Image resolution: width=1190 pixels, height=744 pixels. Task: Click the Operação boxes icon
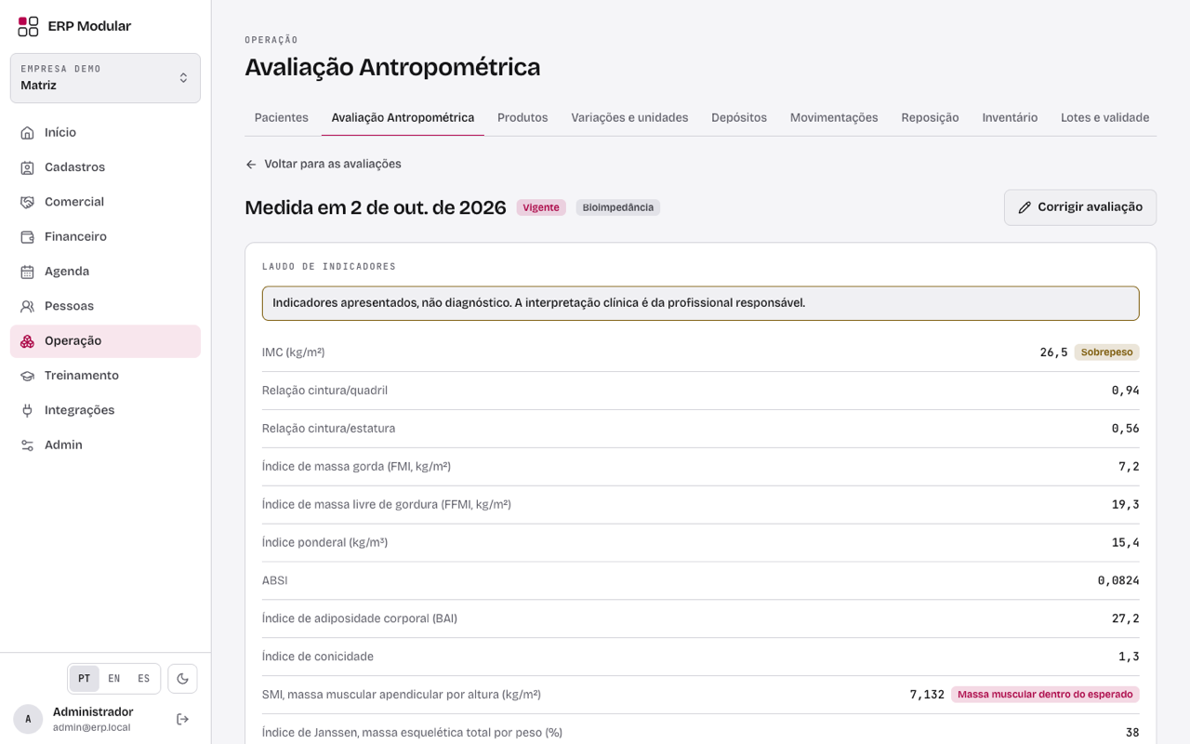click(28, 341)
